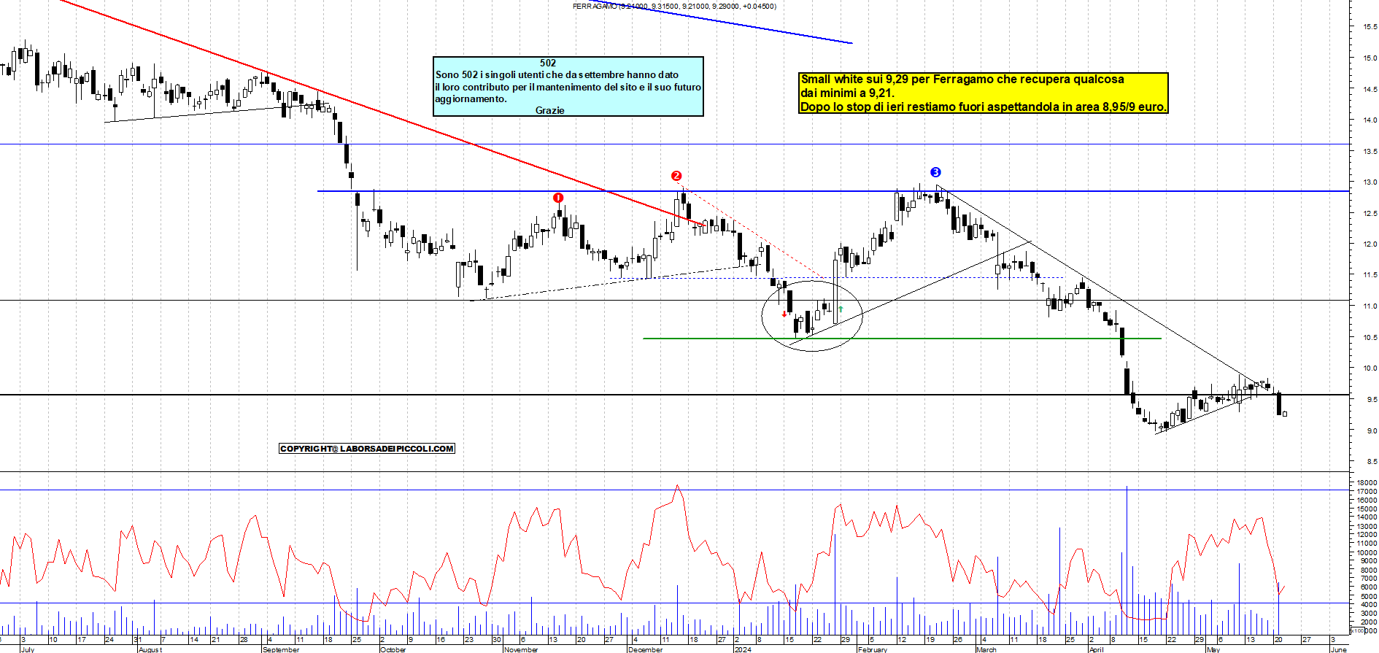
Task: Click red numbered marker 1 on chart
Action: point(558,198)
